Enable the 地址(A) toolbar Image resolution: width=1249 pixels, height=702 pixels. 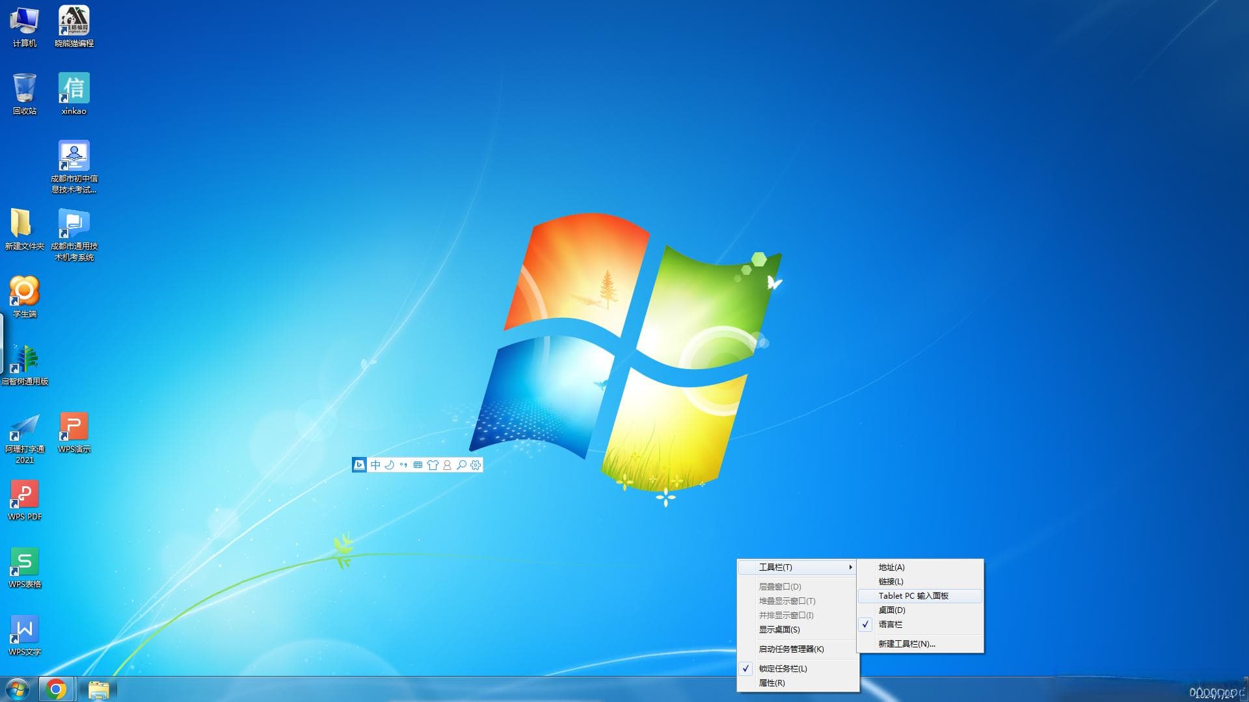coord(920,567)
